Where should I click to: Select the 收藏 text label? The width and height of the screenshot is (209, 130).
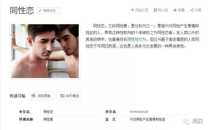pyautogui.click(x=181, y=10)
